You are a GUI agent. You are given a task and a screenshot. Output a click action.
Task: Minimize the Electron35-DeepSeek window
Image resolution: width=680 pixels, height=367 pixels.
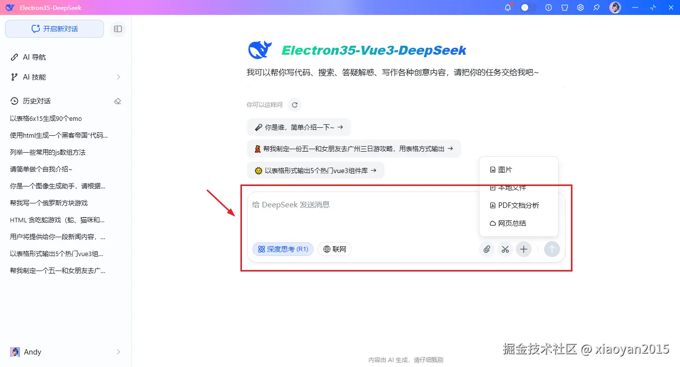click(635, 7)
